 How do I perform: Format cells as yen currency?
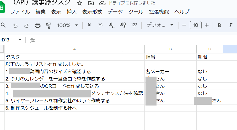point(89,25)
